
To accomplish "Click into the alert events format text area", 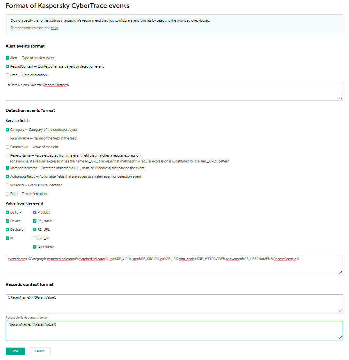I will 174,92.
